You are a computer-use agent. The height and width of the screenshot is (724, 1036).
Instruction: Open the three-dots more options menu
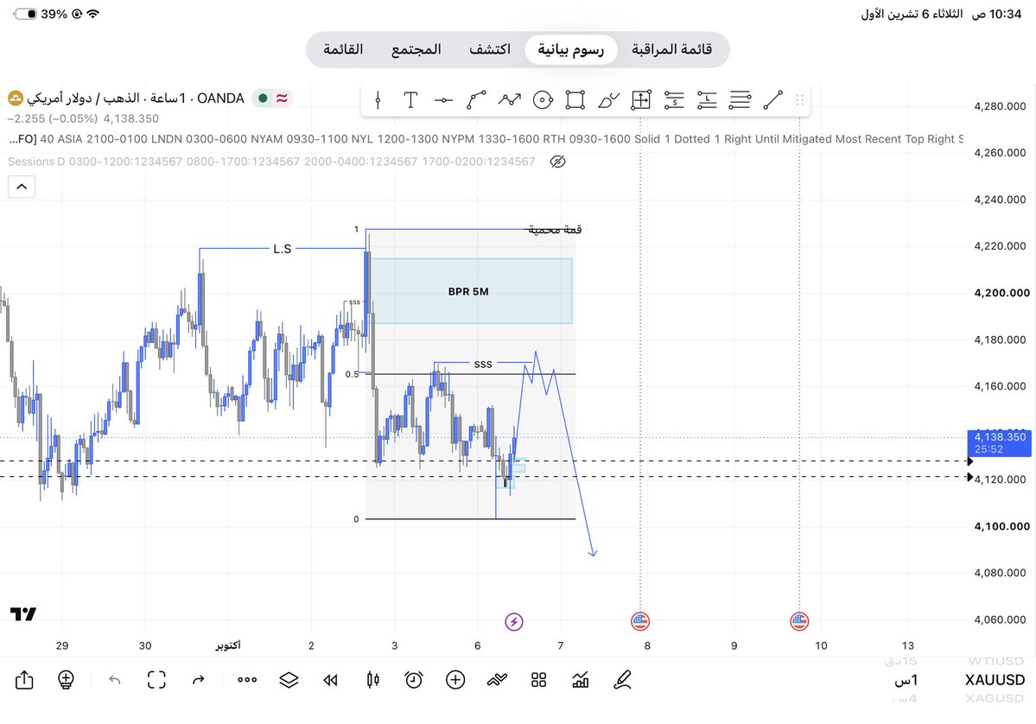(x=247, y=680)
